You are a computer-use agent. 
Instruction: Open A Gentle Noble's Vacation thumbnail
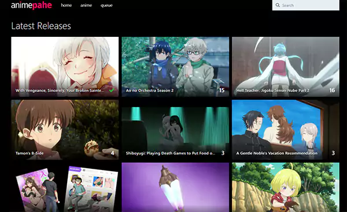[286, 130]
